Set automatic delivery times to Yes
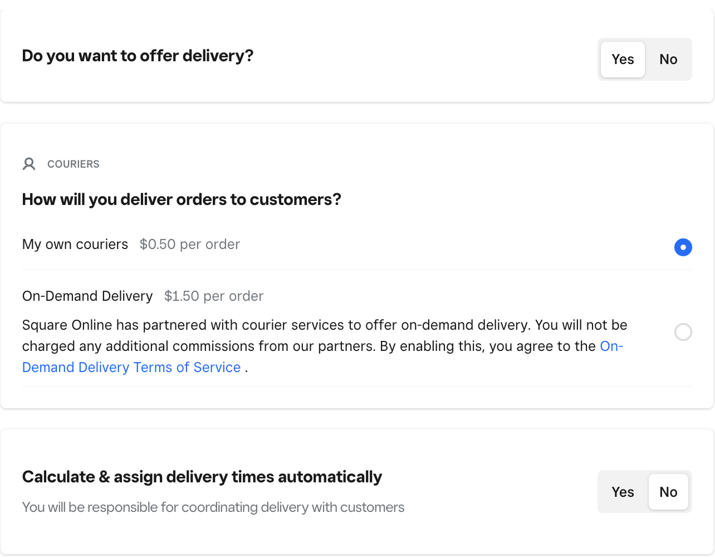 click(x=623, y=492)
